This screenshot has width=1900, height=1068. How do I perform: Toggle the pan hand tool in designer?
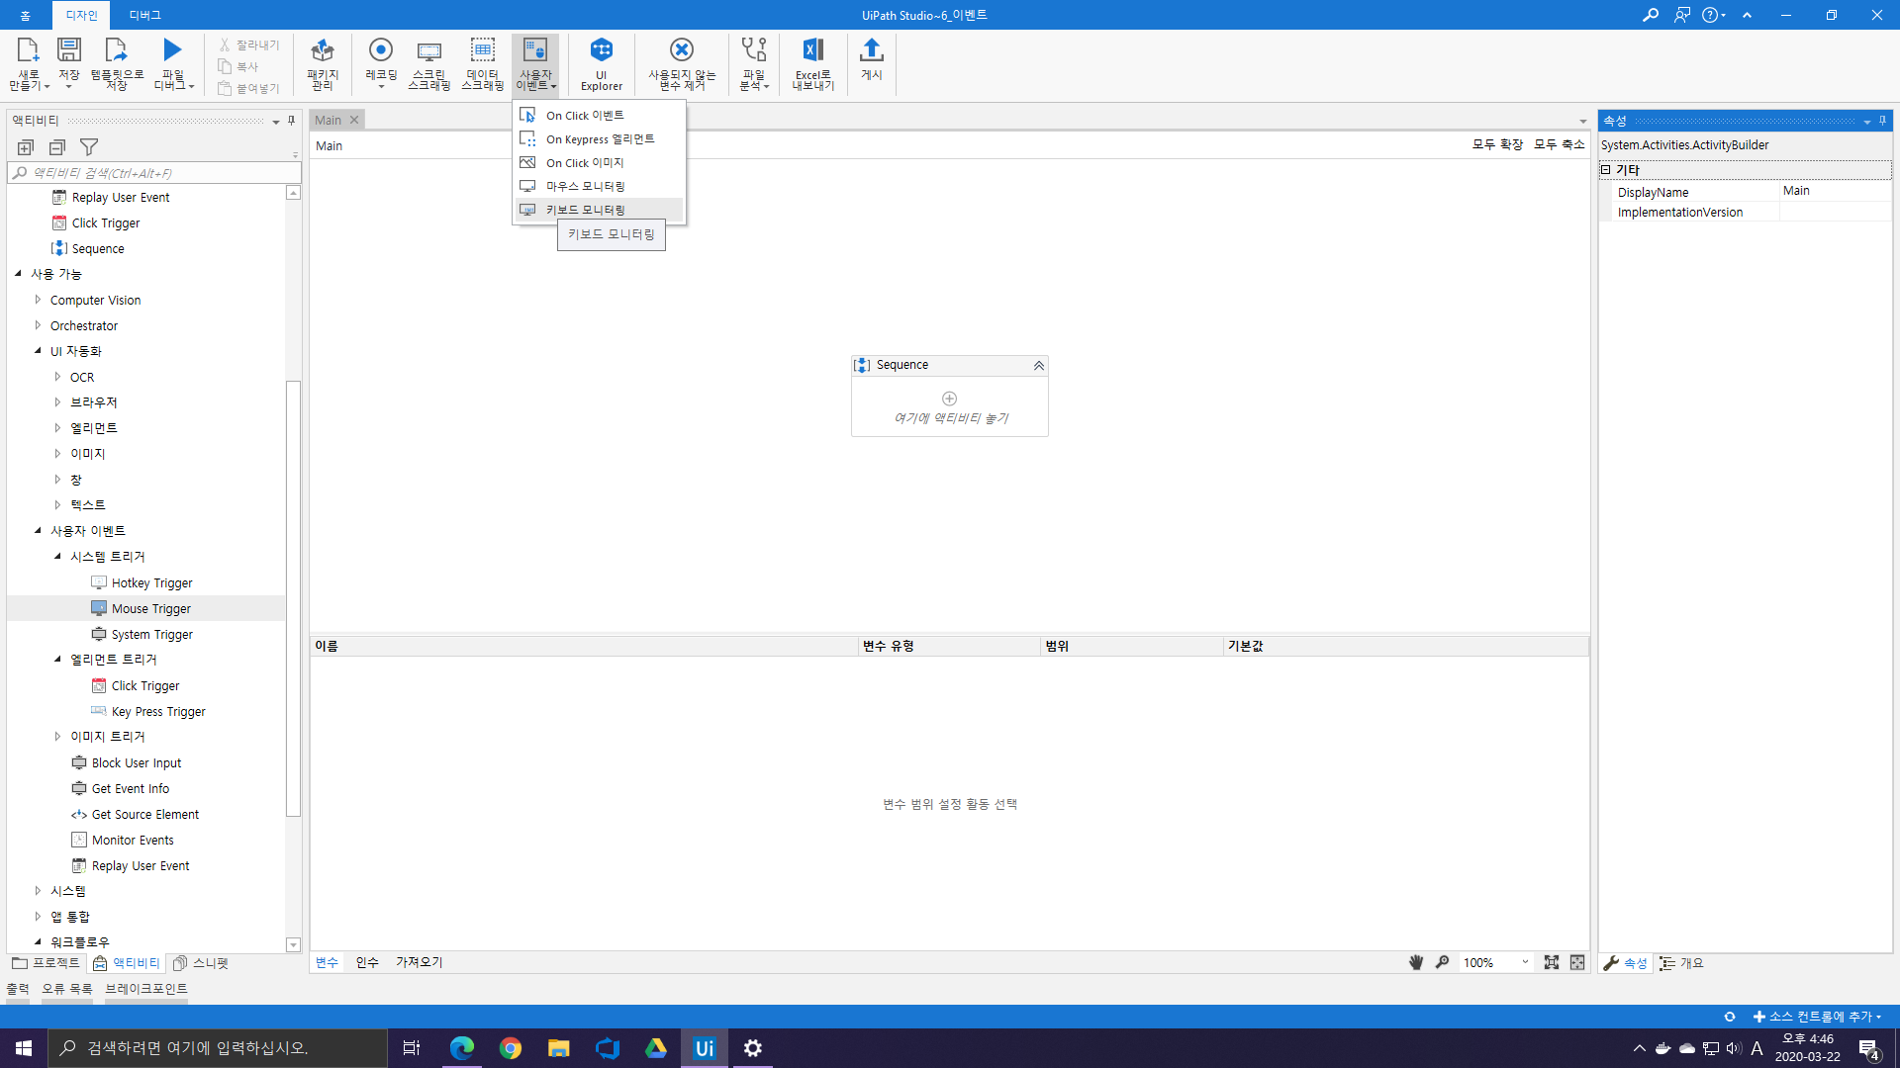coord(1416,962)
